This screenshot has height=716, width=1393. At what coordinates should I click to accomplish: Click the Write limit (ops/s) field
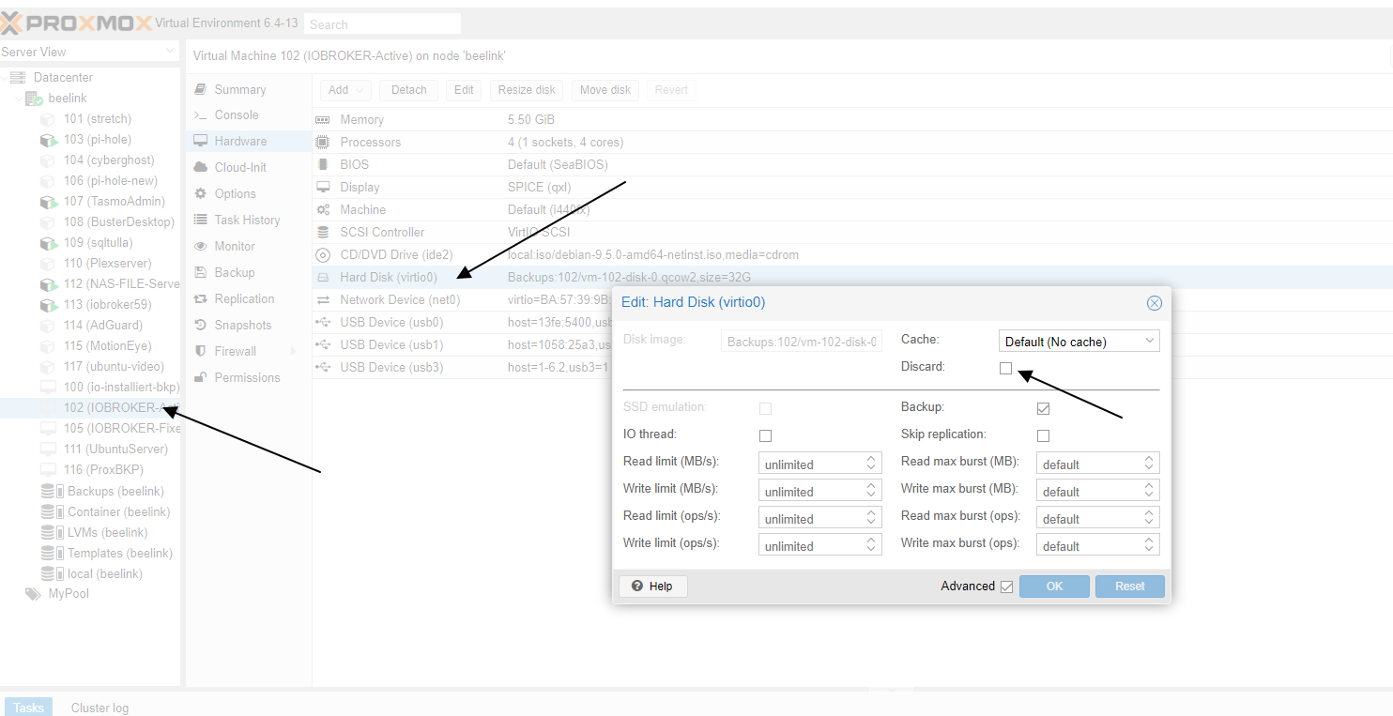pos(820,545)
